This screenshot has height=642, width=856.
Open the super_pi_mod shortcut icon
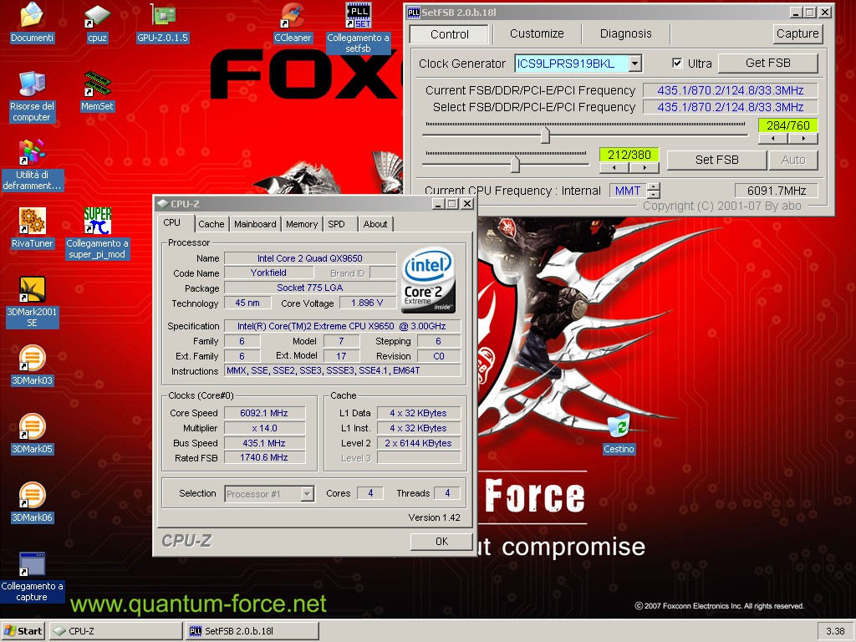pos(97,222)
